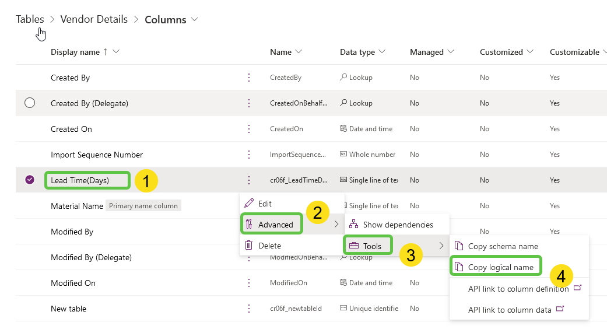Click the trash icon beside Delete

[249, 246]
